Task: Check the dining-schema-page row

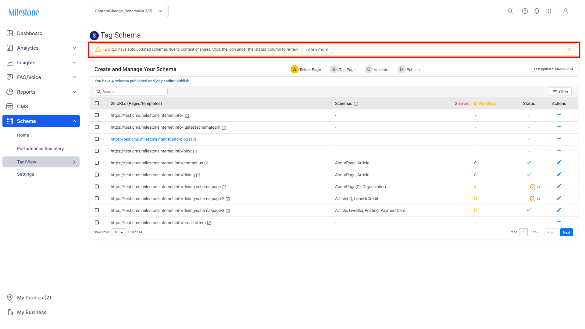Action: [97, 187]
